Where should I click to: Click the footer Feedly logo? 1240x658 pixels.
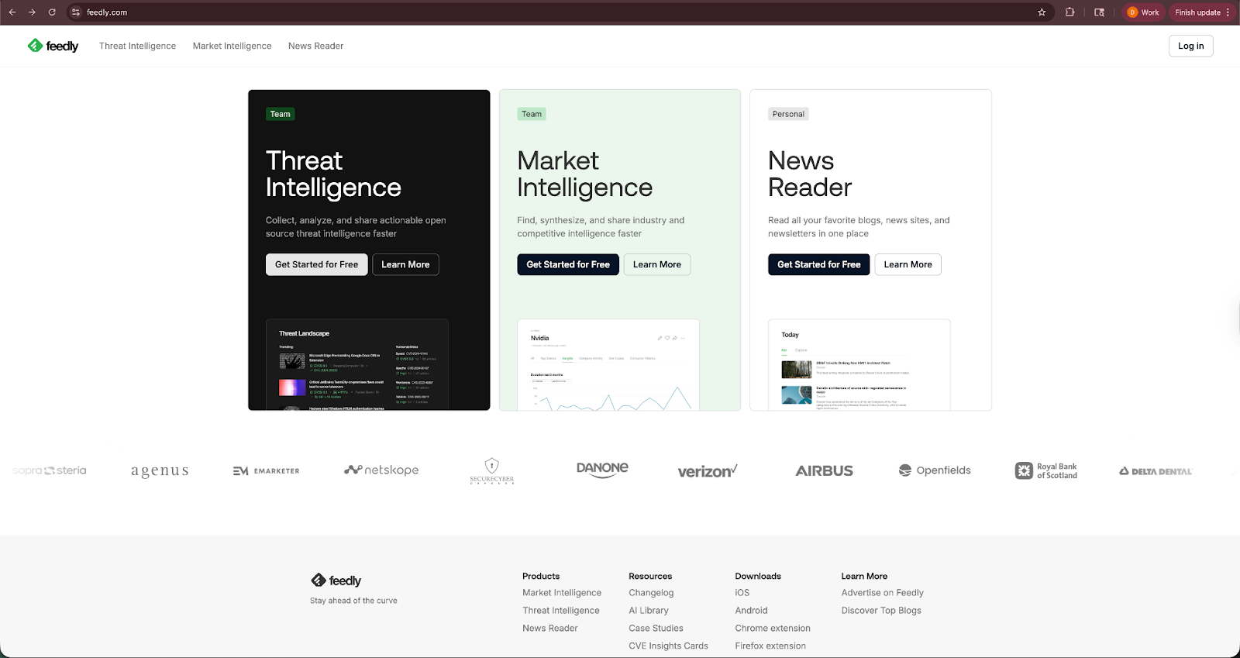pyautogui.click(x=336, y=580)
